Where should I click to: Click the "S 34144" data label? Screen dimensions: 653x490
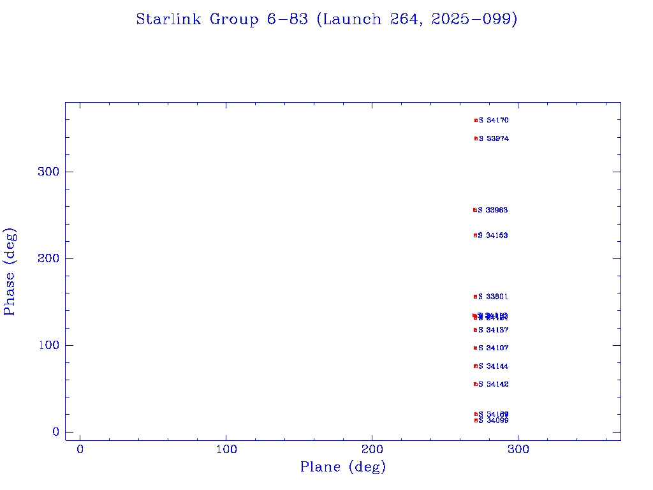493,366
